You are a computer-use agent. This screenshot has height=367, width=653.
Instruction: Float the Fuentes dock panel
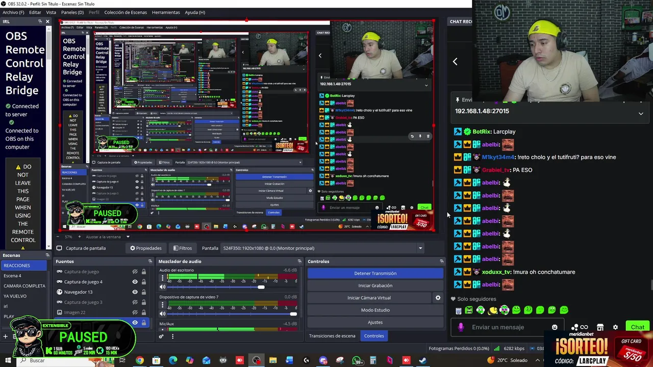click(x=150, y=261)
